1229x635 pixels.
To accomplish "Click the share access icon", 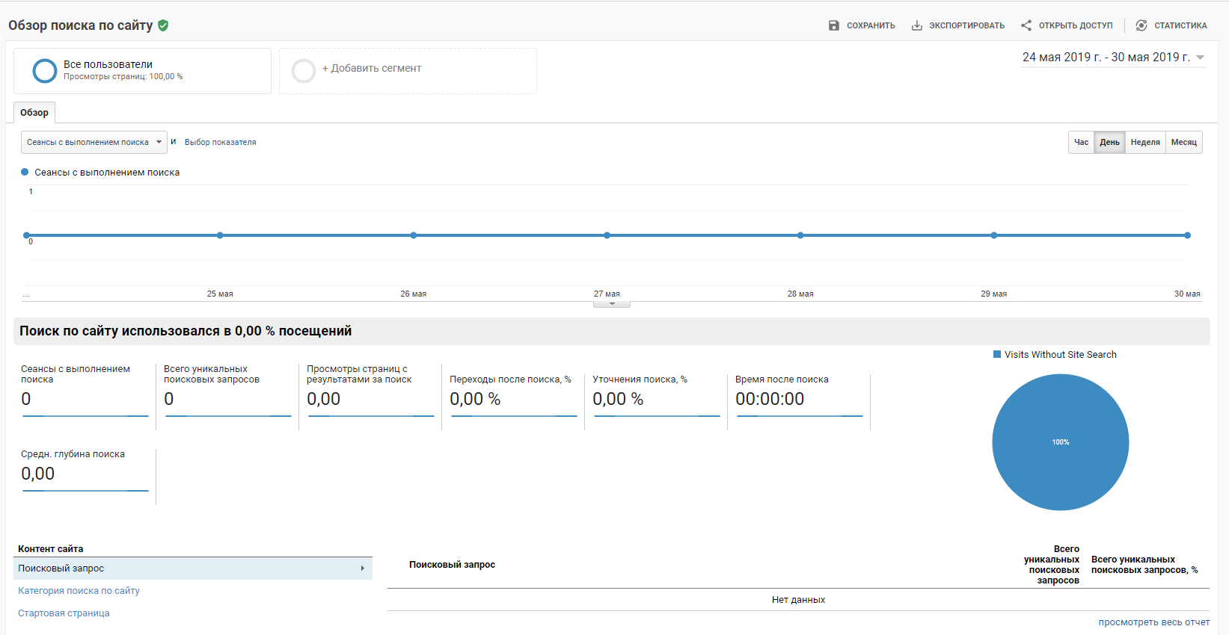I will coord(1026,25).
